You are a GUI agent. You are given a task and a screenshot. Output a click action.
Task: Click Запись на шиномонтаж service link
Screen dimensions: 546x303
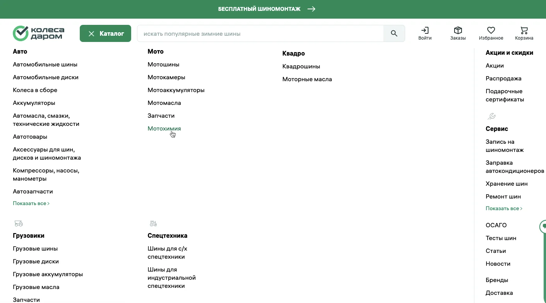click(x=505, y=146)
